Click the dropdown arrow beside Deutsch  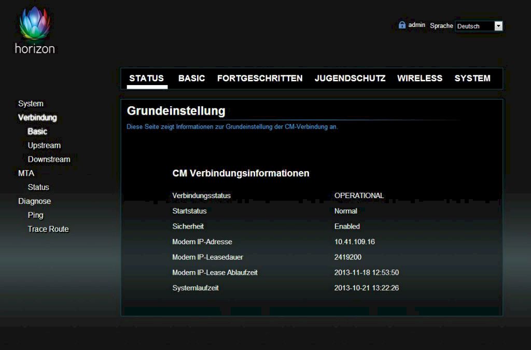498,26
